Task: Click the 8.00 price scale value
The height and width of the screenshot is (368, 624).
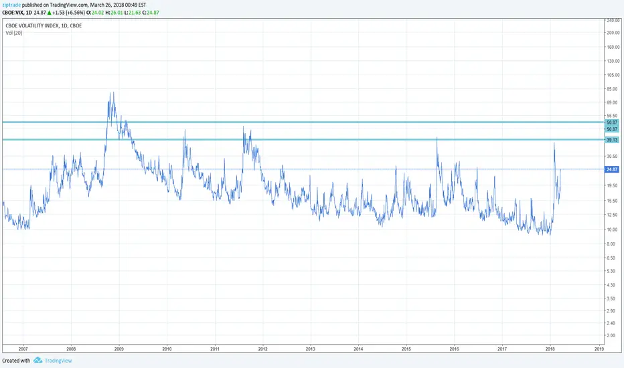Action: (x=611, y=244)
